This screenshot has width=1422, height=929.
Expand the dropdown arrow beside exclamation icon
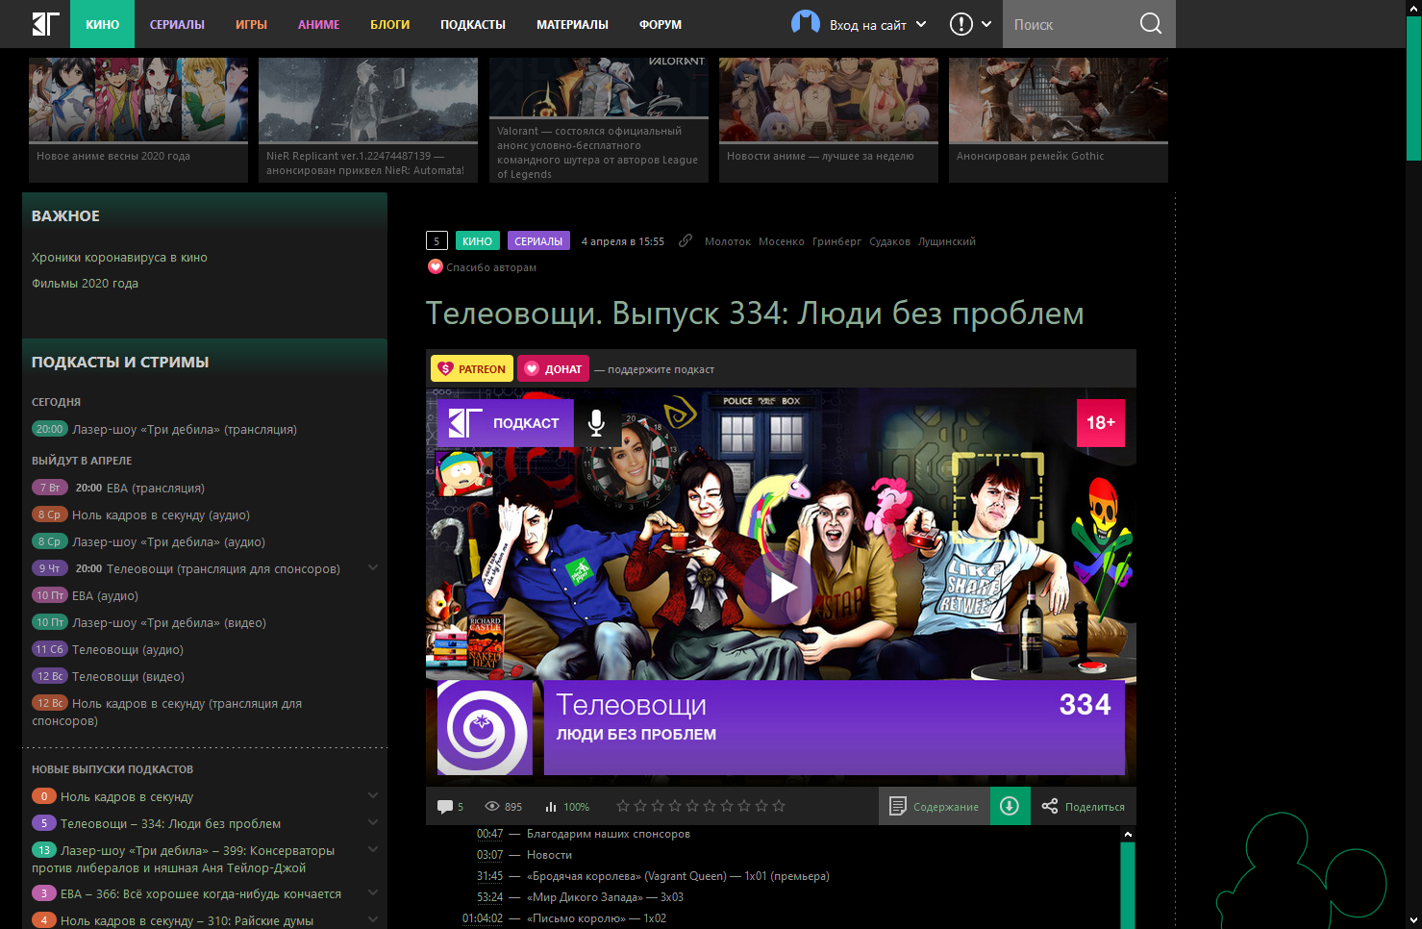click(986, 24)
